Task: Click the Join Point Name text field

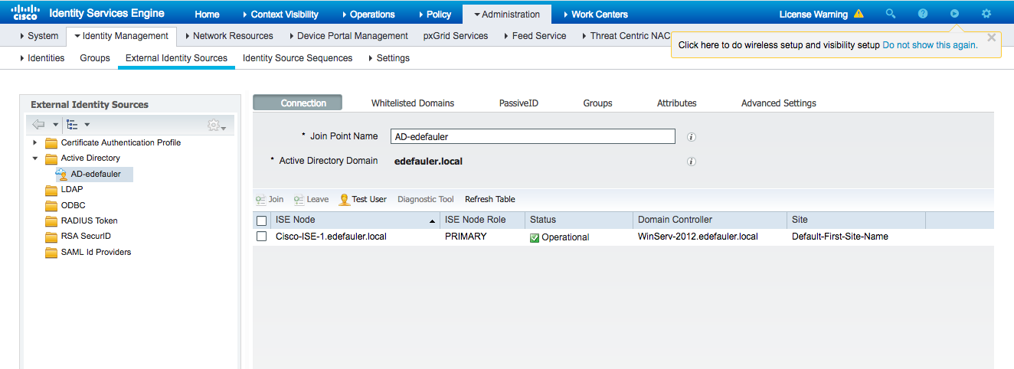Action: click(x=532, y=136)
